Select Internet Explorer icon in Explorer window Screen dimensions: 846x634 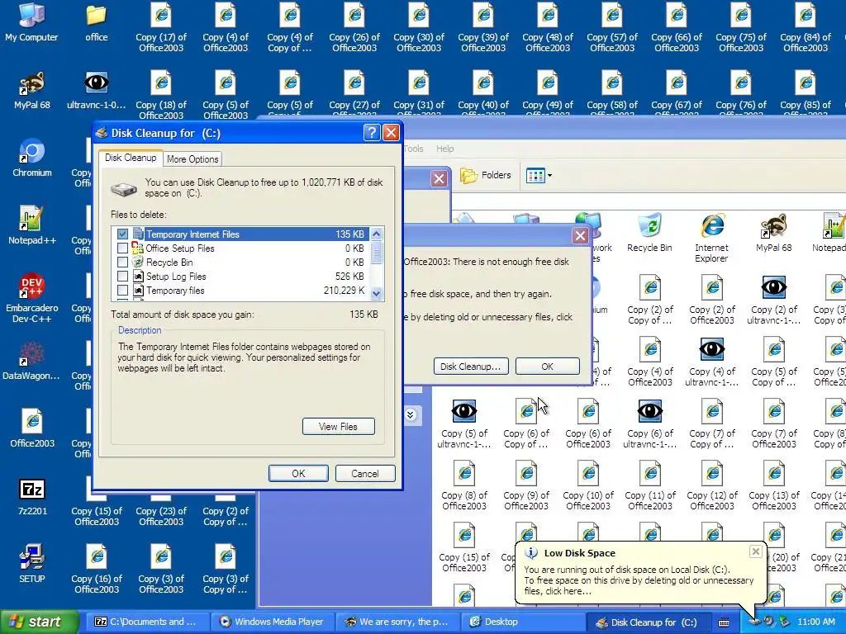[711, 239]
